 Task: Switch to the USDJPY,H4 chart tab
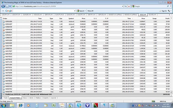(6, 15)
